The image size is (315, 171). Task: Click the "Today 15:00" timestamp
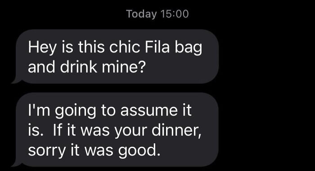(157, 14)
